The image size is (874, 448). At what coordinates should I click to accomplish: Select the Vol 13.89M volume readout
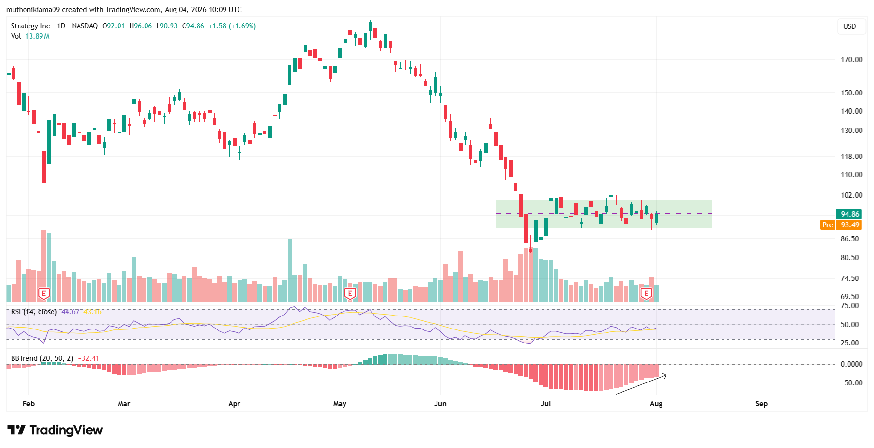30,36
